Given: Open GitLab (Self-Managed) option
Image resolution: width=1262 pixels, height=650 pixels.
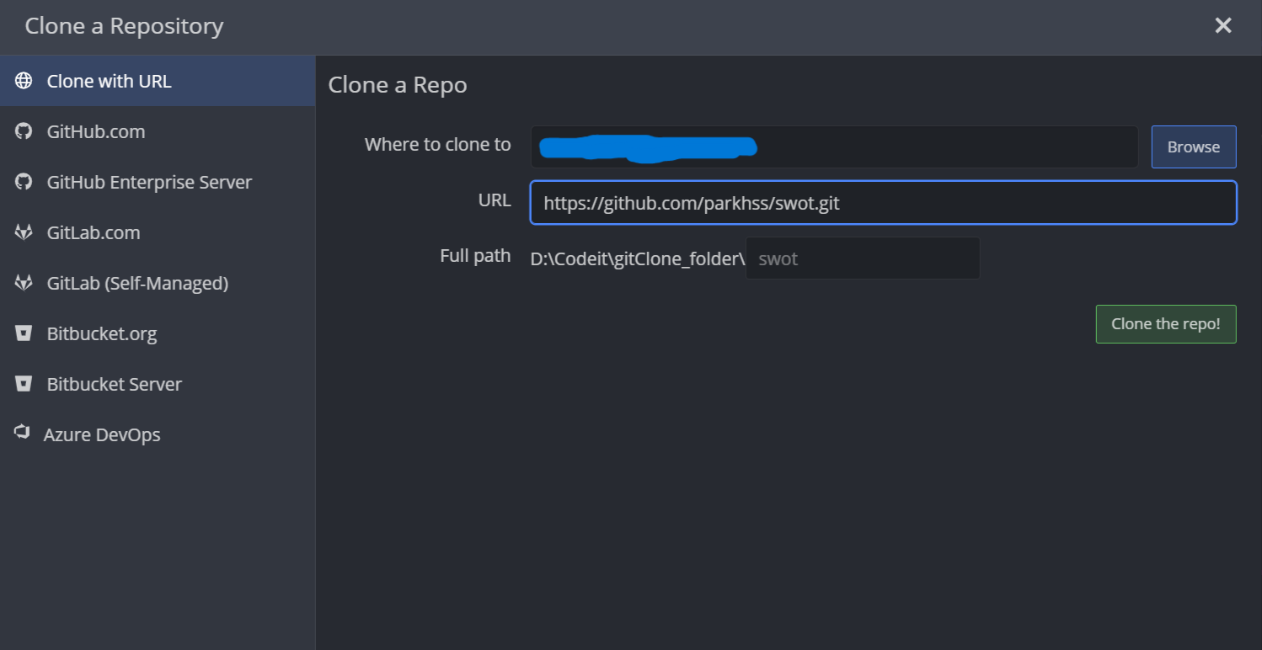Looking at the screenshot, I should [x=158, y=283].
